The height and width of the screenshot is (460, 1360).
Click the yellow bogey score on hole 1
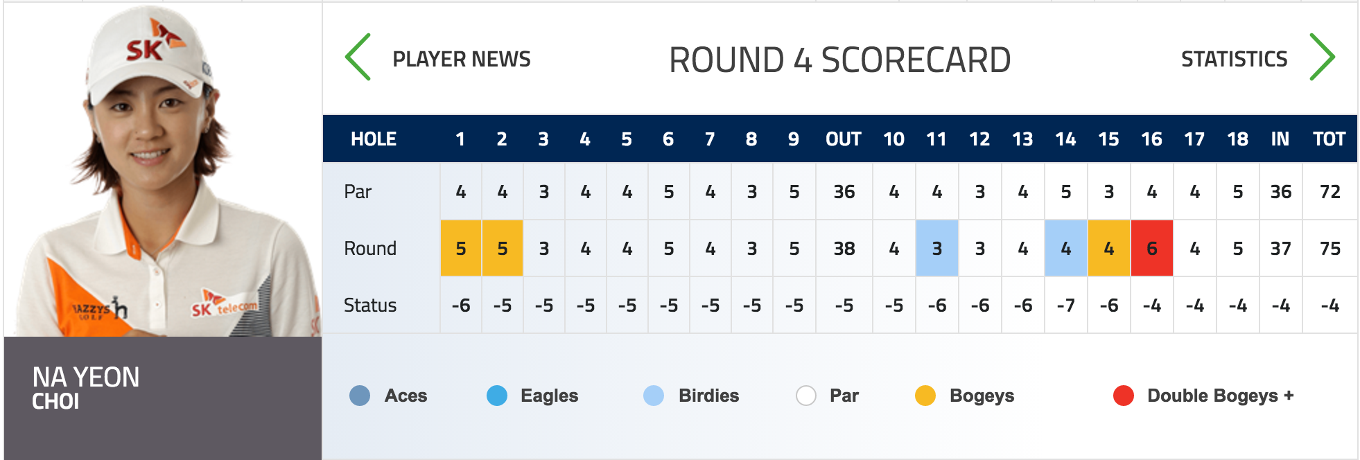coord(461,248)
